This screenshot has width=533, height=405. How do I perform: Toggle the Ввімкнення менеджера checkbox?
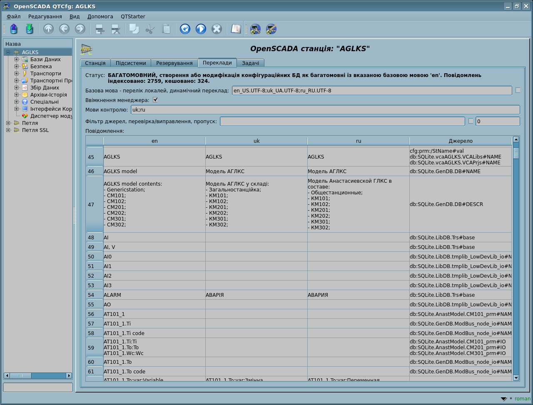155,100
